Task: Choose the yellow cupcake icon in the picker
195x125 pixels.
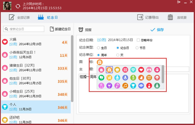Action: tap(117, 70)
